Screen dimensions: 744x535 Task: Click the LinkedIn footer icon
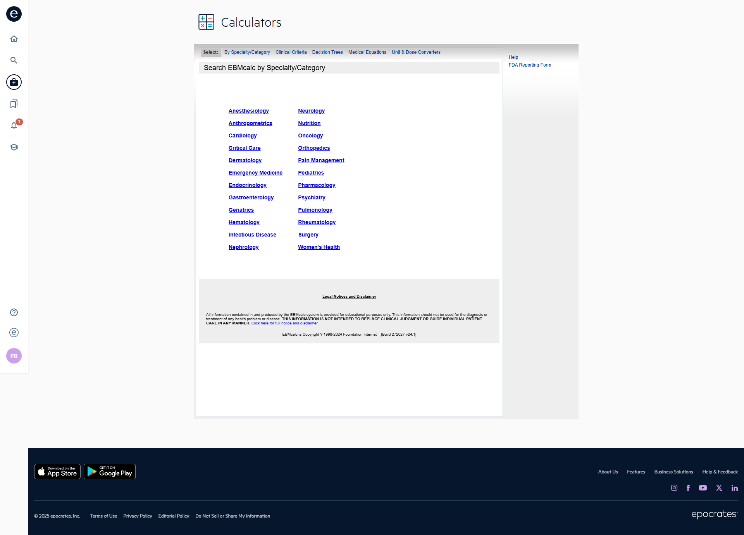(x=734, y=488)
